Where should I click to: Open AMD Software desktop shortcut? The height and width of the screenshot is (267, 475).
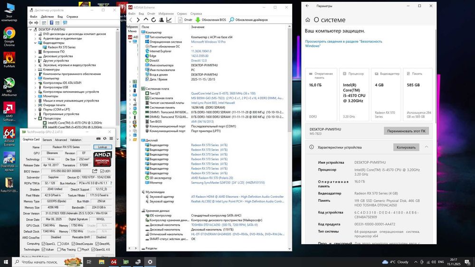(x=9, y=111)
